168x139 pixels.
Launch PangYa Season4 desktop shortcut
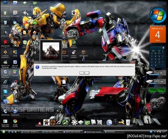pyautogui.click(x=74, y=54)
